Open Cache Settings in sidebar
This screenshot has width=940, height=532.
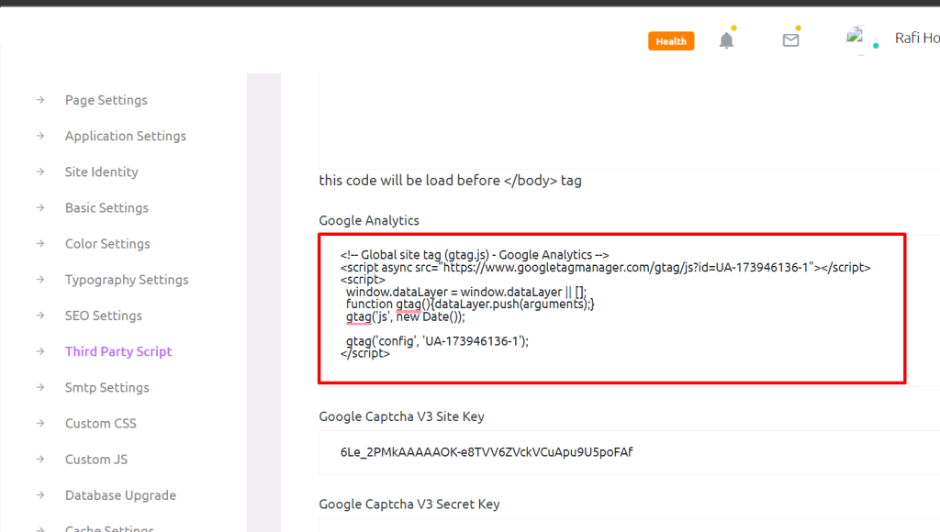click(109, 527)
